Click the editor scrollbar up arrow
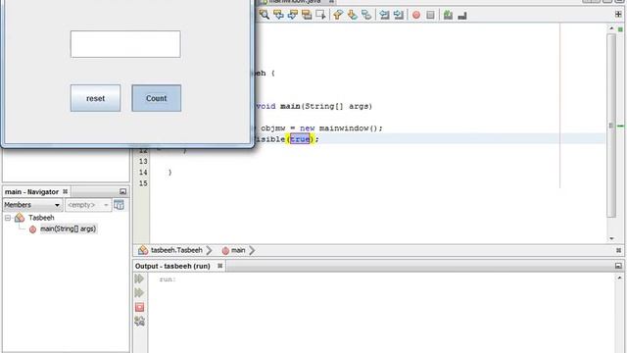Image resolution: width=627 pixels, height=353 pixels. [611, 28]
